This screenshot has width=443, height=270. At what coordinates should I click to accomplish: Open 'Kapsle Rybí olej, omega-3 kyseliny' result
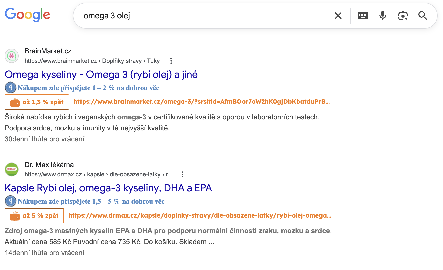108,188
